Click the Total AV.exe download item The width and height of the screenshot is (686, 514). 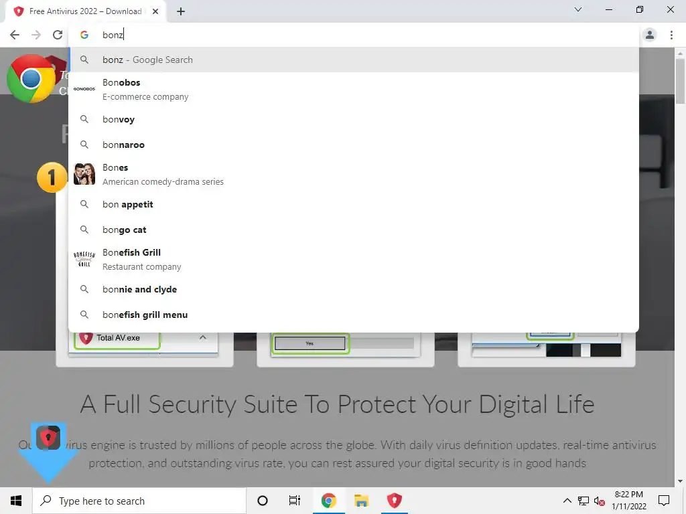coord(117,338)
